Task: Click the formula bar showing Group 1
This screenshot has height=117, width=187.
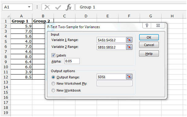Action: (131, 7)
